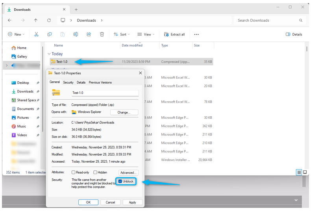Viewport: 311px width, 211px height.
Task: Expand the blurred sidebar tree item
Action: click(x=7, y=65)
